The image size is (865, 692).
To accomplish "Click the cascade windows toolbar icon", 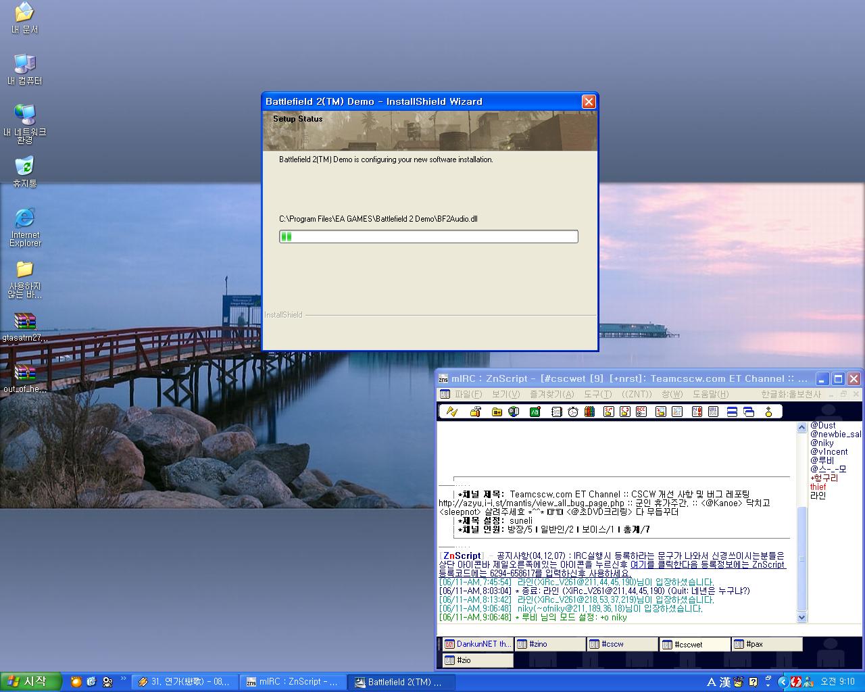I will click(x=749, y=412).
